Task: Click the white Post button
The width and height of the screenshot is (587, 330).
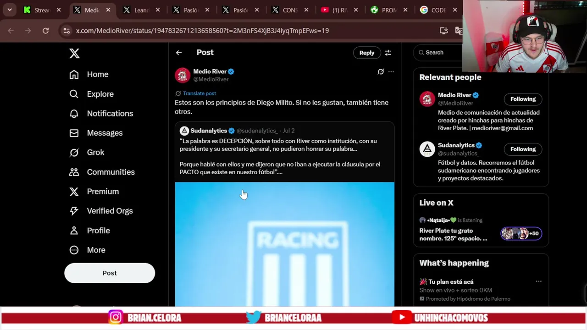Action: [x=110, y=273]
